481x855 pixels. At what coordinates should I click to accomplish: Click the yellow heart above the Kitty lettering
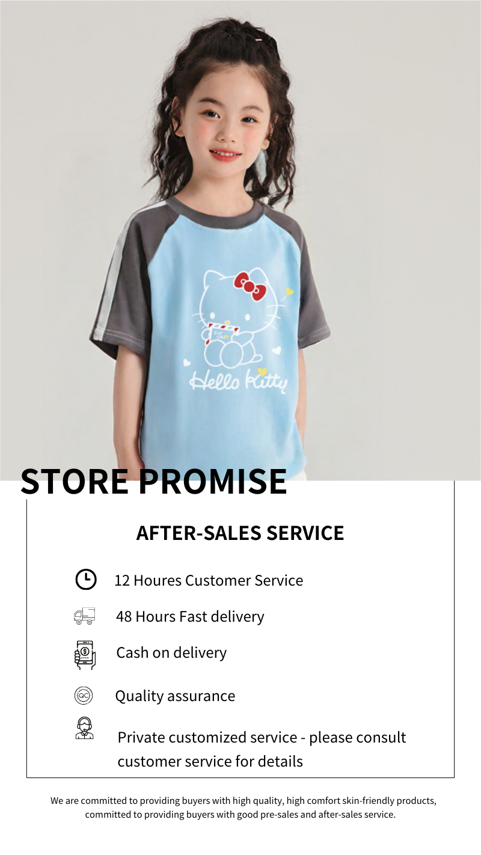pos(262,372)
